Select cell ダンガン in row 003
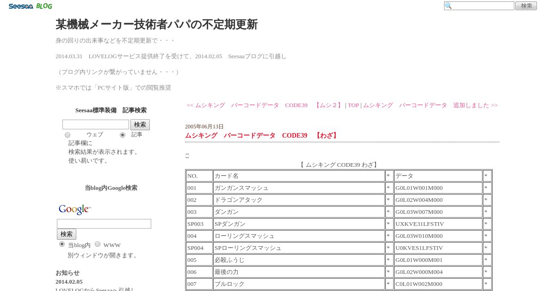This screenshot has height=291, width=555. click(x=299, y=212)
